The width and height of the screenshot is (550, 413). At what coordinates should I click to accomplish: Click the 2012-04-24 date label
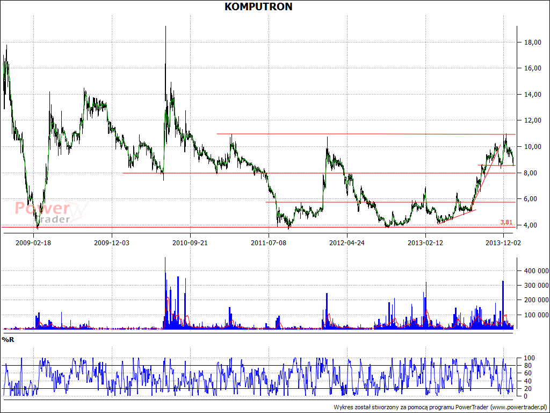tap(347, 243)
